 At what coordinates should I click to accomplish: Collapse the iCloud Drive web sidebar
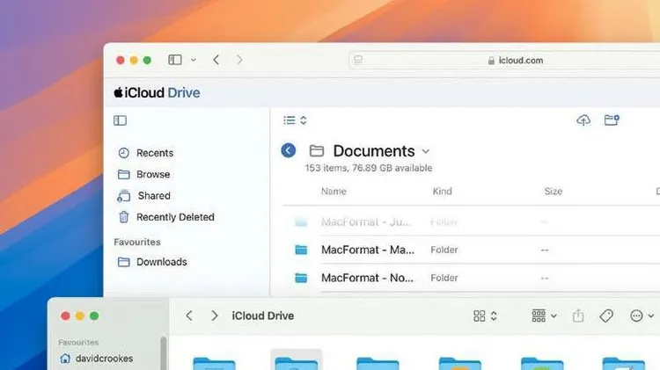tap(120, 120)
